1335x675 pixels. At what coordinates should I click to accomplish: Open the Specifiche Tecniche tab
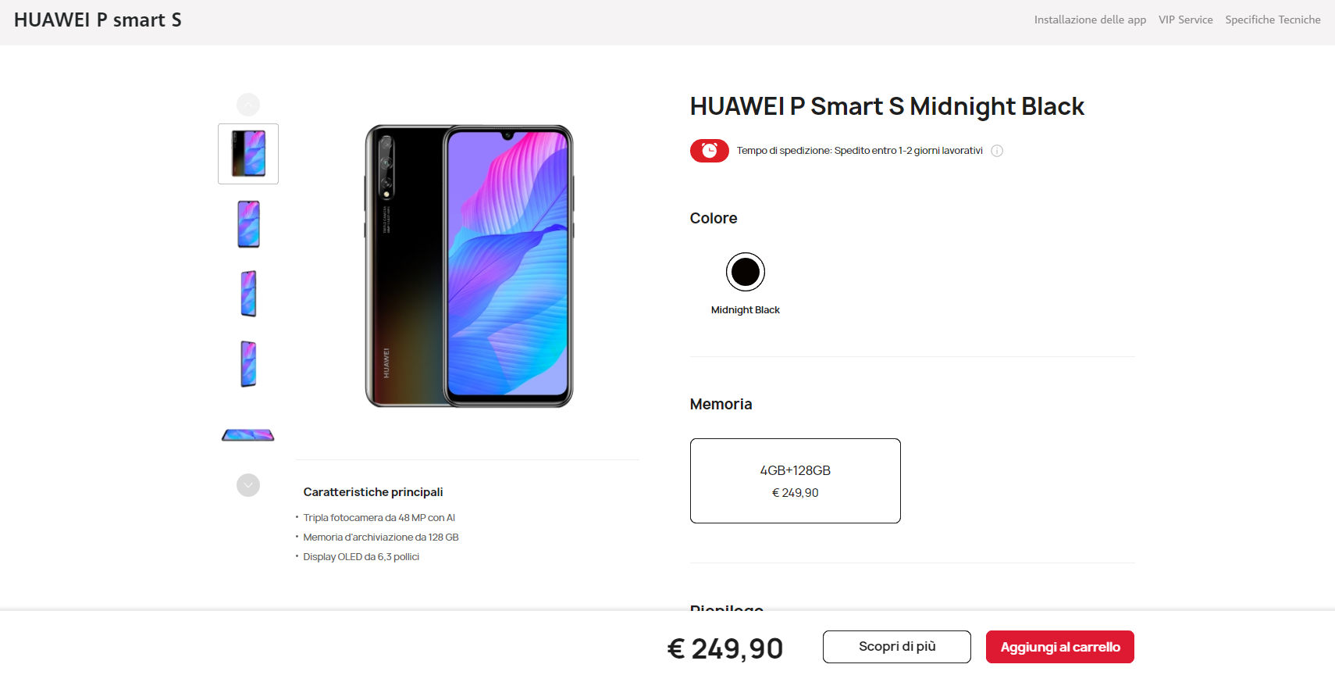tap(1273, 20)
